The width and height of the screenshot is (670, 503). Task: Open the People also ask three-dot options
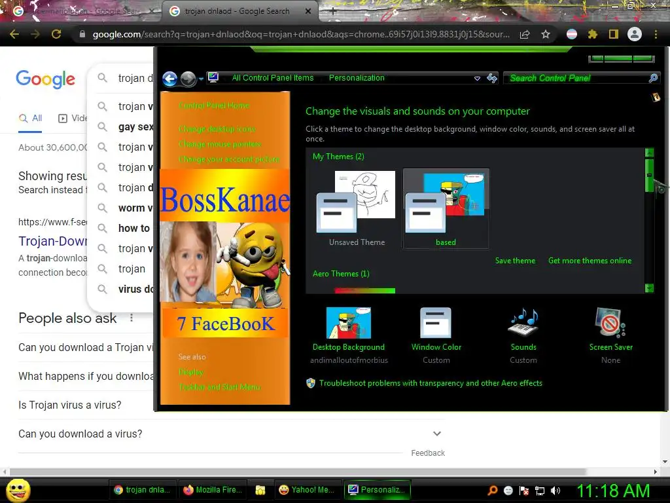point(131,318)
